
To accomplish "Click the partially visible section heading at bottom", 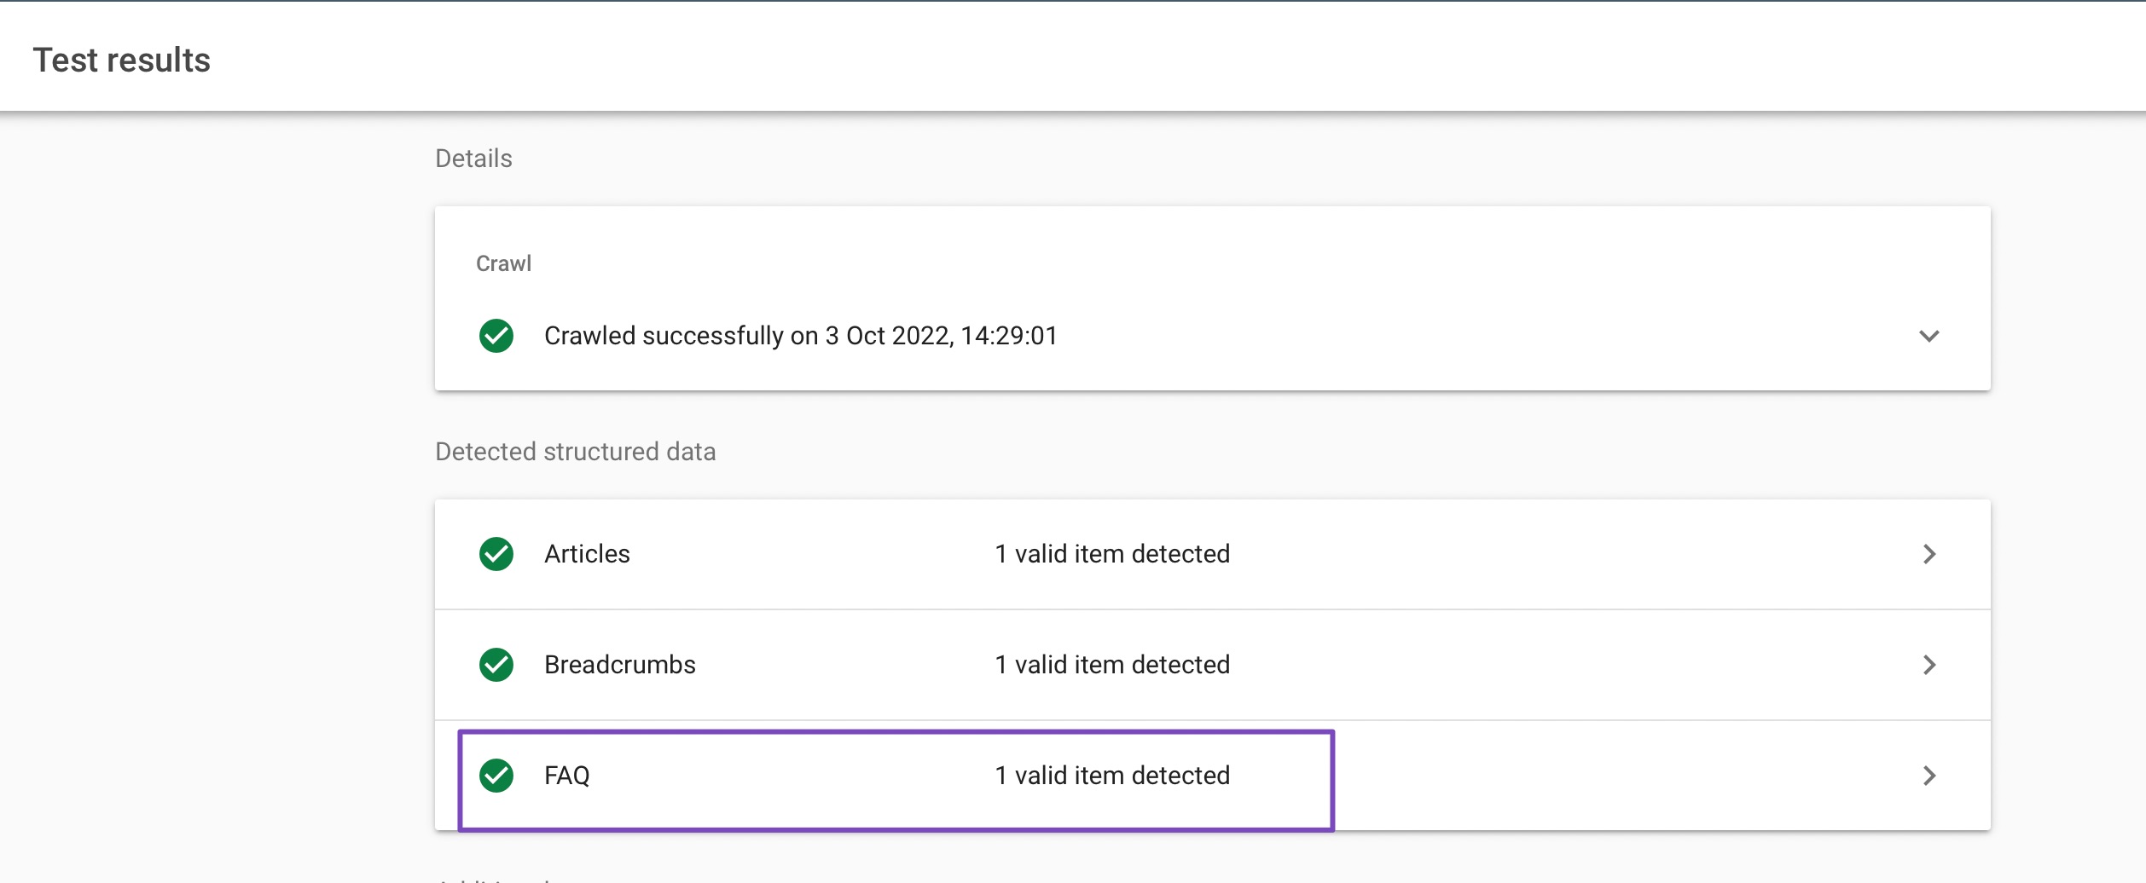I will (495, 879).
